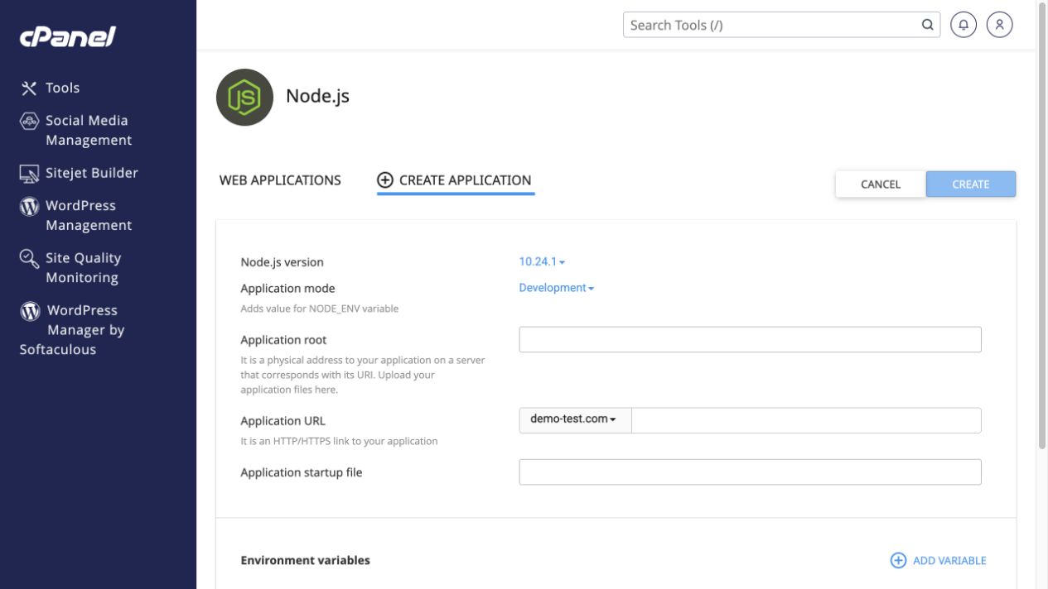This screenshot has height=589, width=1048.
Task: Open WordPress Manager by Softaculous
Action: click(72, 330)
